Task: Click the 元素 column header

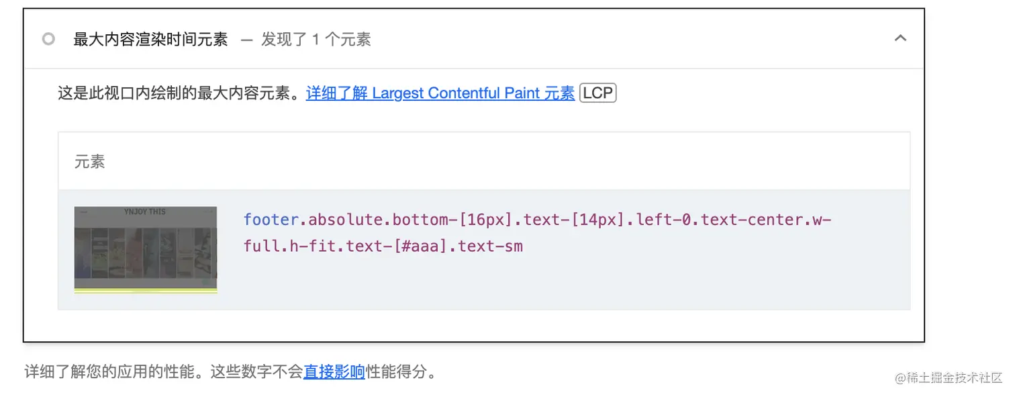Action: coord(89,162)
